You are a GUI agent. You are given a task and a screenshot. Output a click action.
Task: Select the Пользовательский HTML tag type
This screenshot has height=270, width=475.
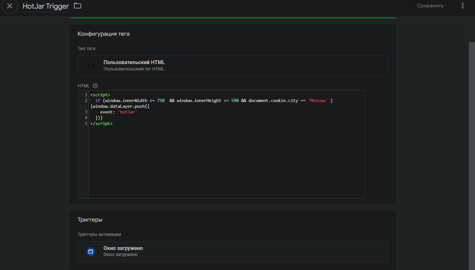[x=233, y=66]
